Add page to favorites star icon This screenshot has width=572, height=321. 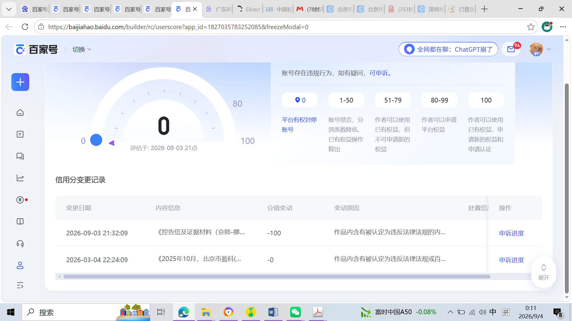(531, 27)
